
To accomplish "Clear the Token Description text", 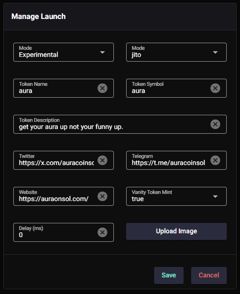I will [x=215, y=124].
